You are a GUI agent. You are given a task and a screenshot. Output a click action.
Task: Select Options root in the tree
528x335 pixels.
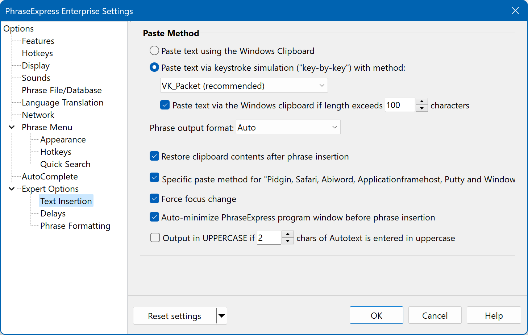18,29
